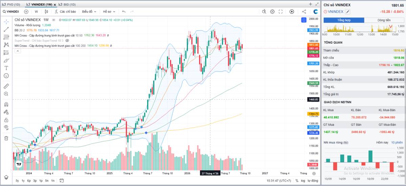Select the Dòng tiền tab
The width and height of the screenshot is (406, 186).
[x=384, y=20]
